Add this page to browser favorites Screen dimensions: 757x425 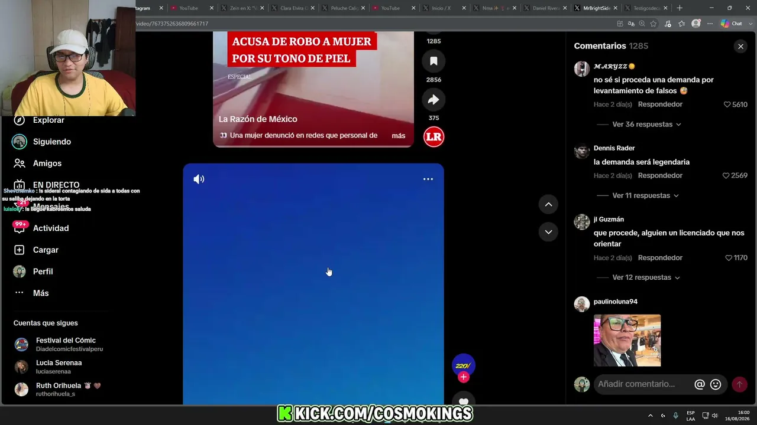click(x=654, y=24)
